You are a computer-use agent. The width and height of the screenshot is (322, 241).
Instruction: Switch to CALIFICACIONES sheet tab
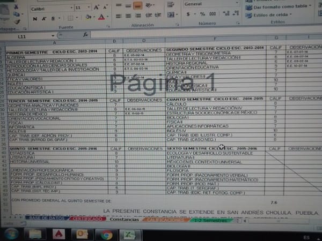click(x=165, y=220)
